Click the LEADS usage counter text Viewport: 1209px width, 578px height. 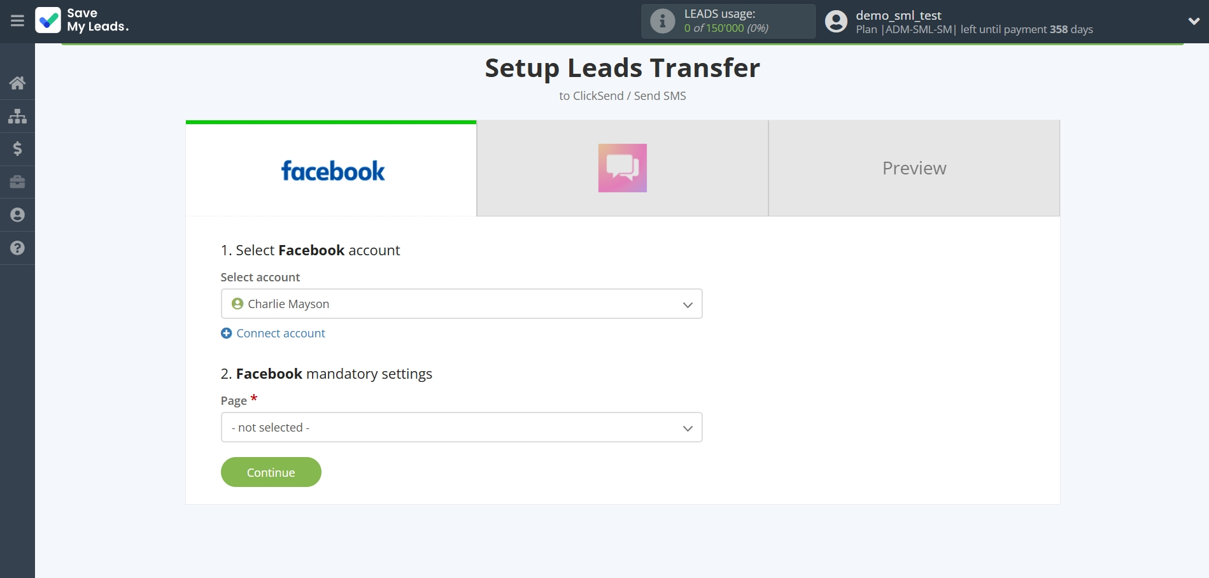coord(726,28)
